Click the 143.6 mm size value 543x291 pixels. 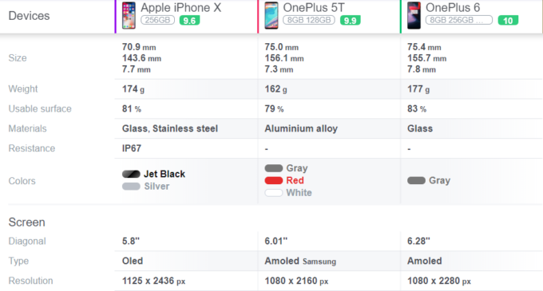pyautogui.click(x=141, y=58)
